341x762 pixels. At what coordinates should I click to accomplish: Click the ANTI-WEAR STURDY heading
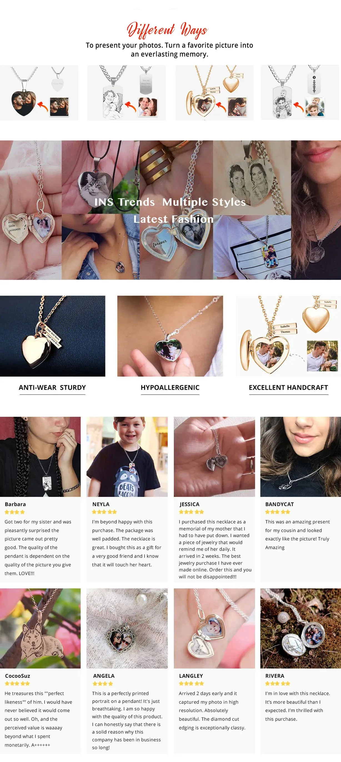pos(52,388)
